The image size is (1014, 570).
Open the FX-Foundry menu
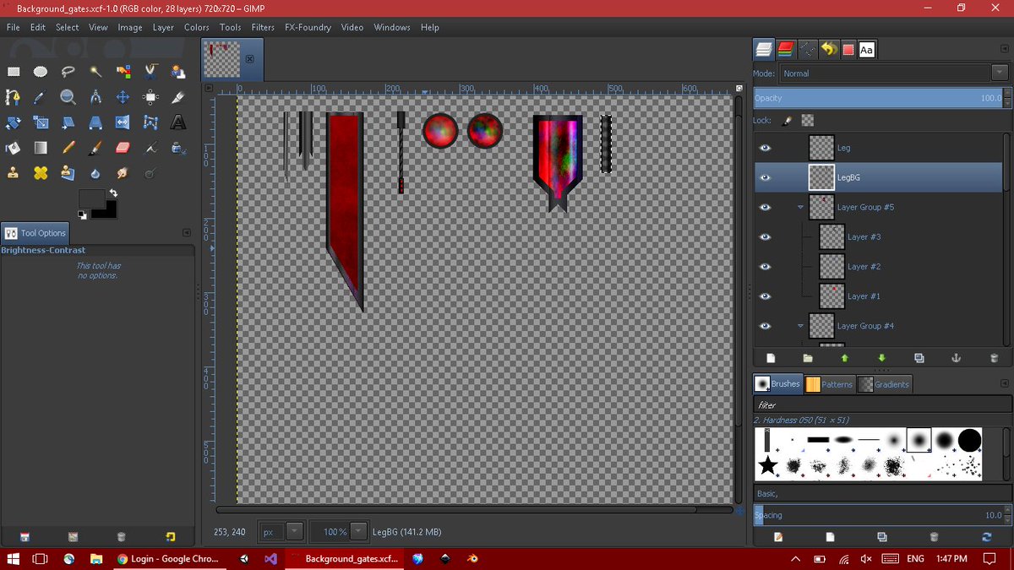click(x=308, y=27)
